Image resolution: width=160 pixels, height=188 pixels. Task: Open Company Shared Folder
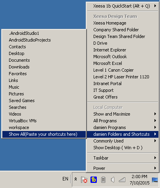point(123,30)
